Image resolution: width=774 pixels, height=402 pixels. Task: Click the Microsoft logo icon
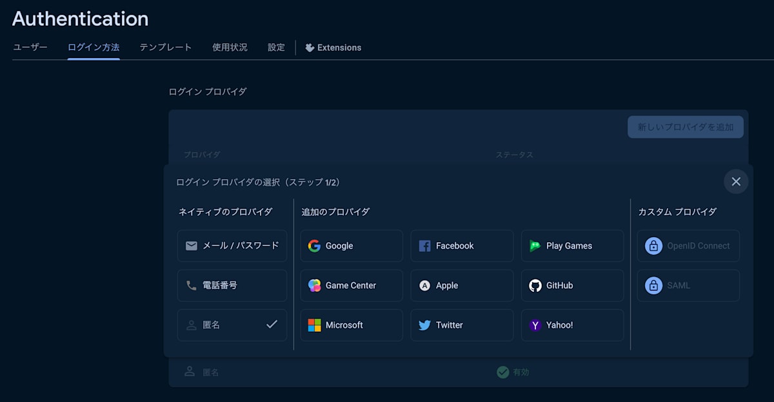(x=314, y=325)
